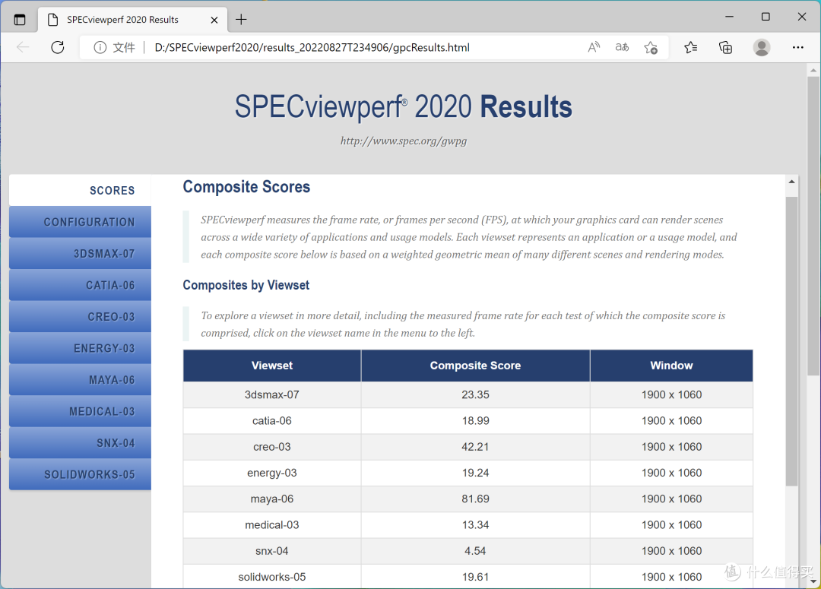Click the Window column header
This screenshot has height=589, width=821.
pos(671,366)
